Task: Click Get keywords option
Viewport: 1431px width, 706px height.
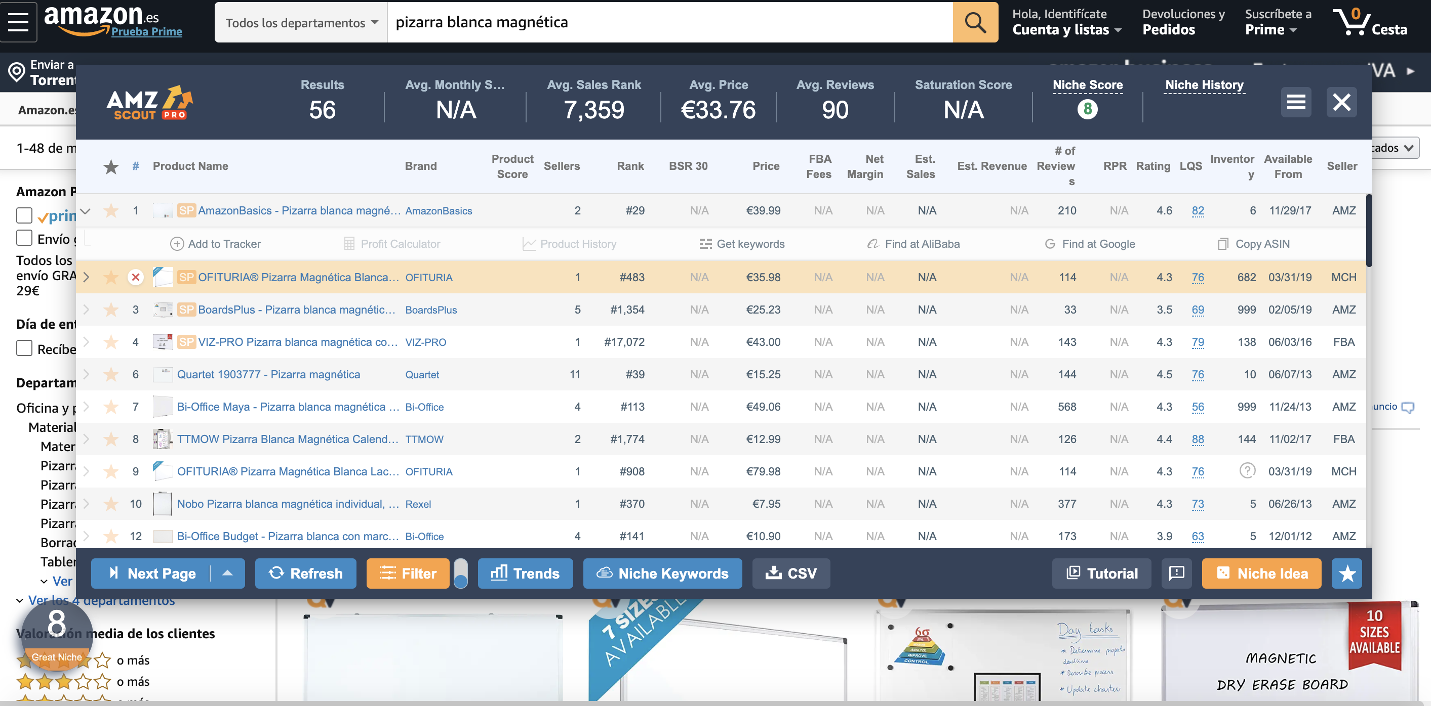Action: tap(742, 244)
